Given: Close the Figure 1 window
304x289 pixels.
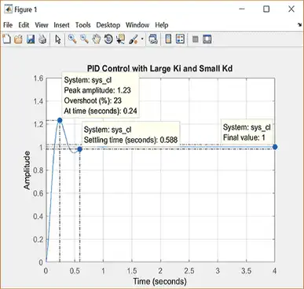Looking at the screenshot, I should click(291, 9).
